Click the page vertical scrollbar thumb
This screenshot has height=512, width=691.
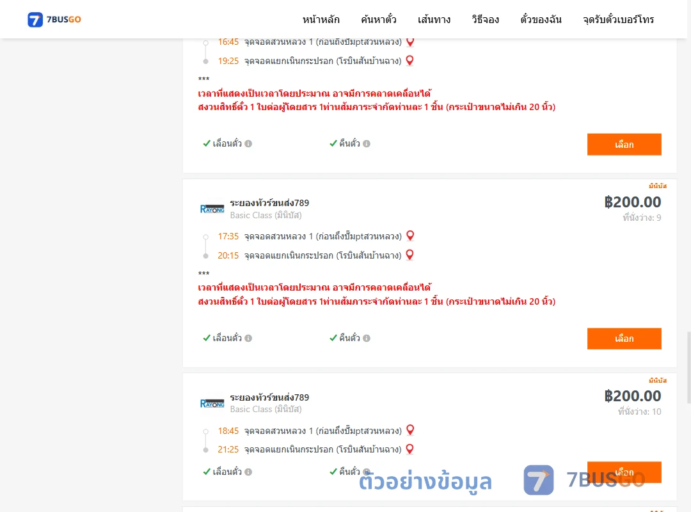click(688, 367)
